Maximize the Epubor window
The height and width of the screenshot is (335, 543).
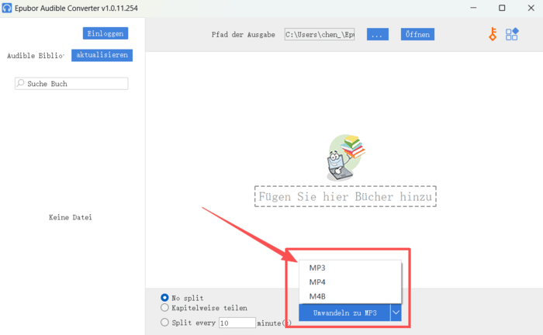click(502, 8)
